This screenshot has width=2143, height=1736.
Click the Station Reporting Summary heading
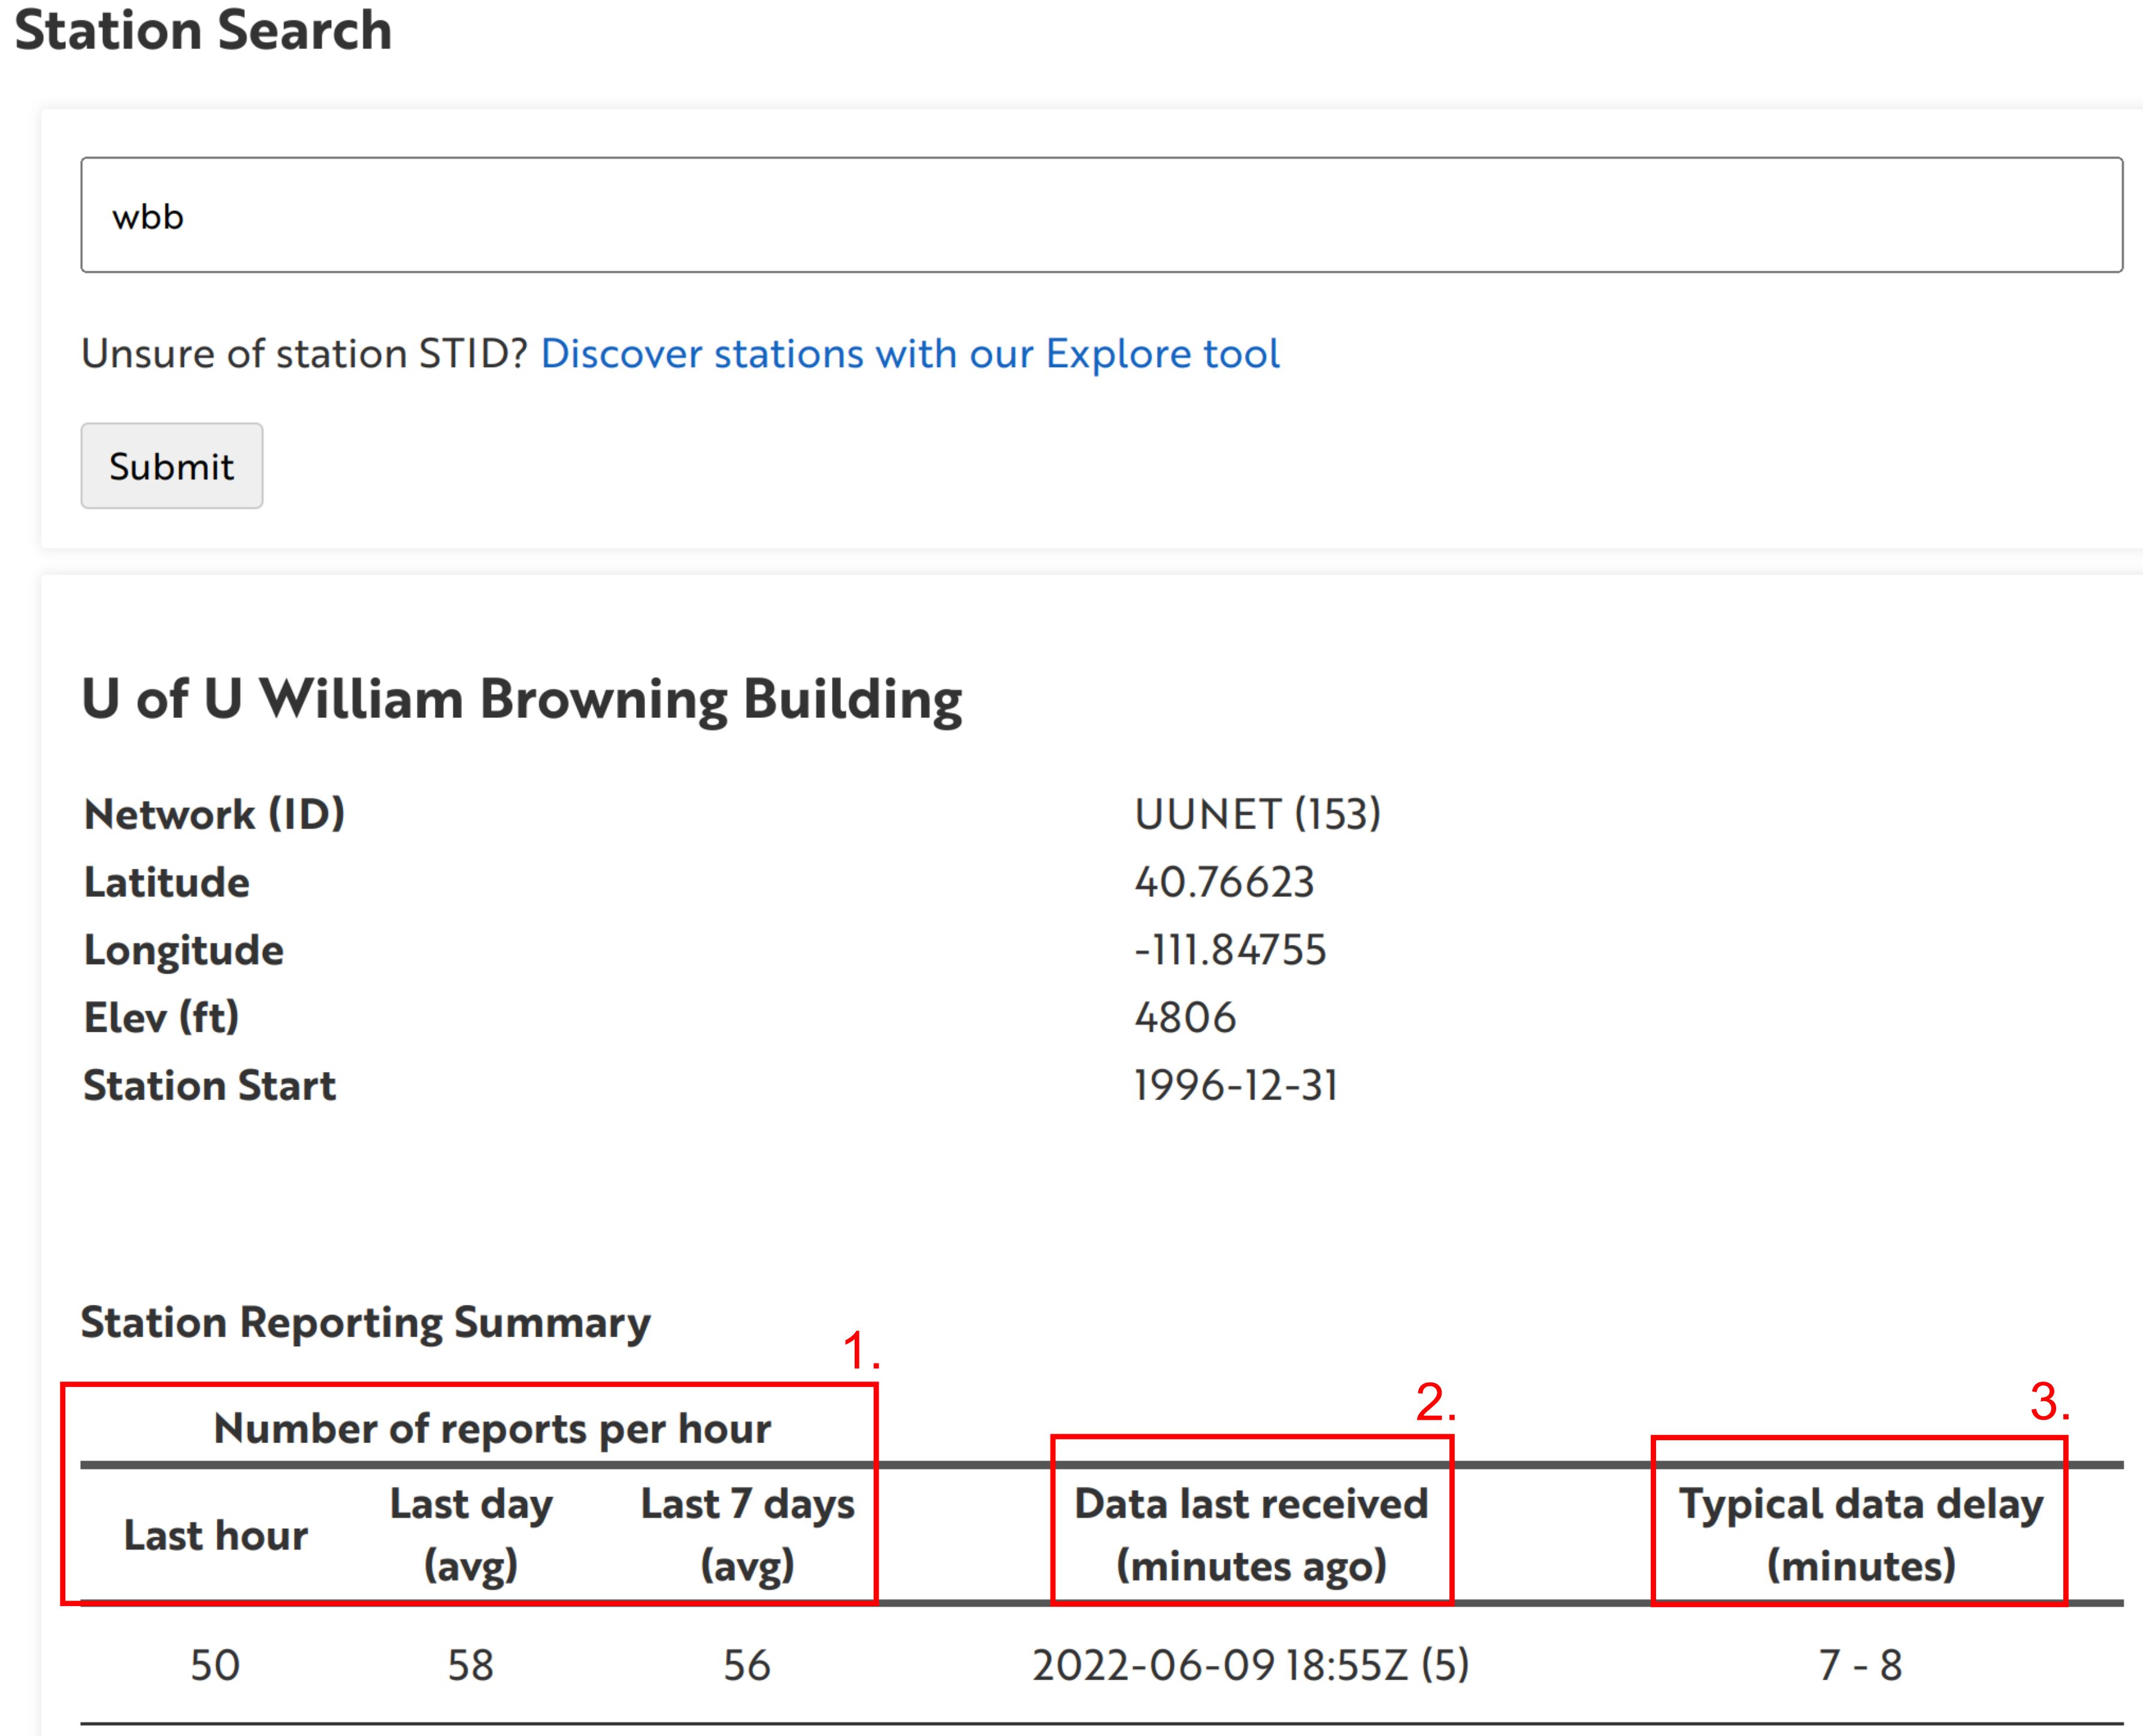[x=365, y=1323]
